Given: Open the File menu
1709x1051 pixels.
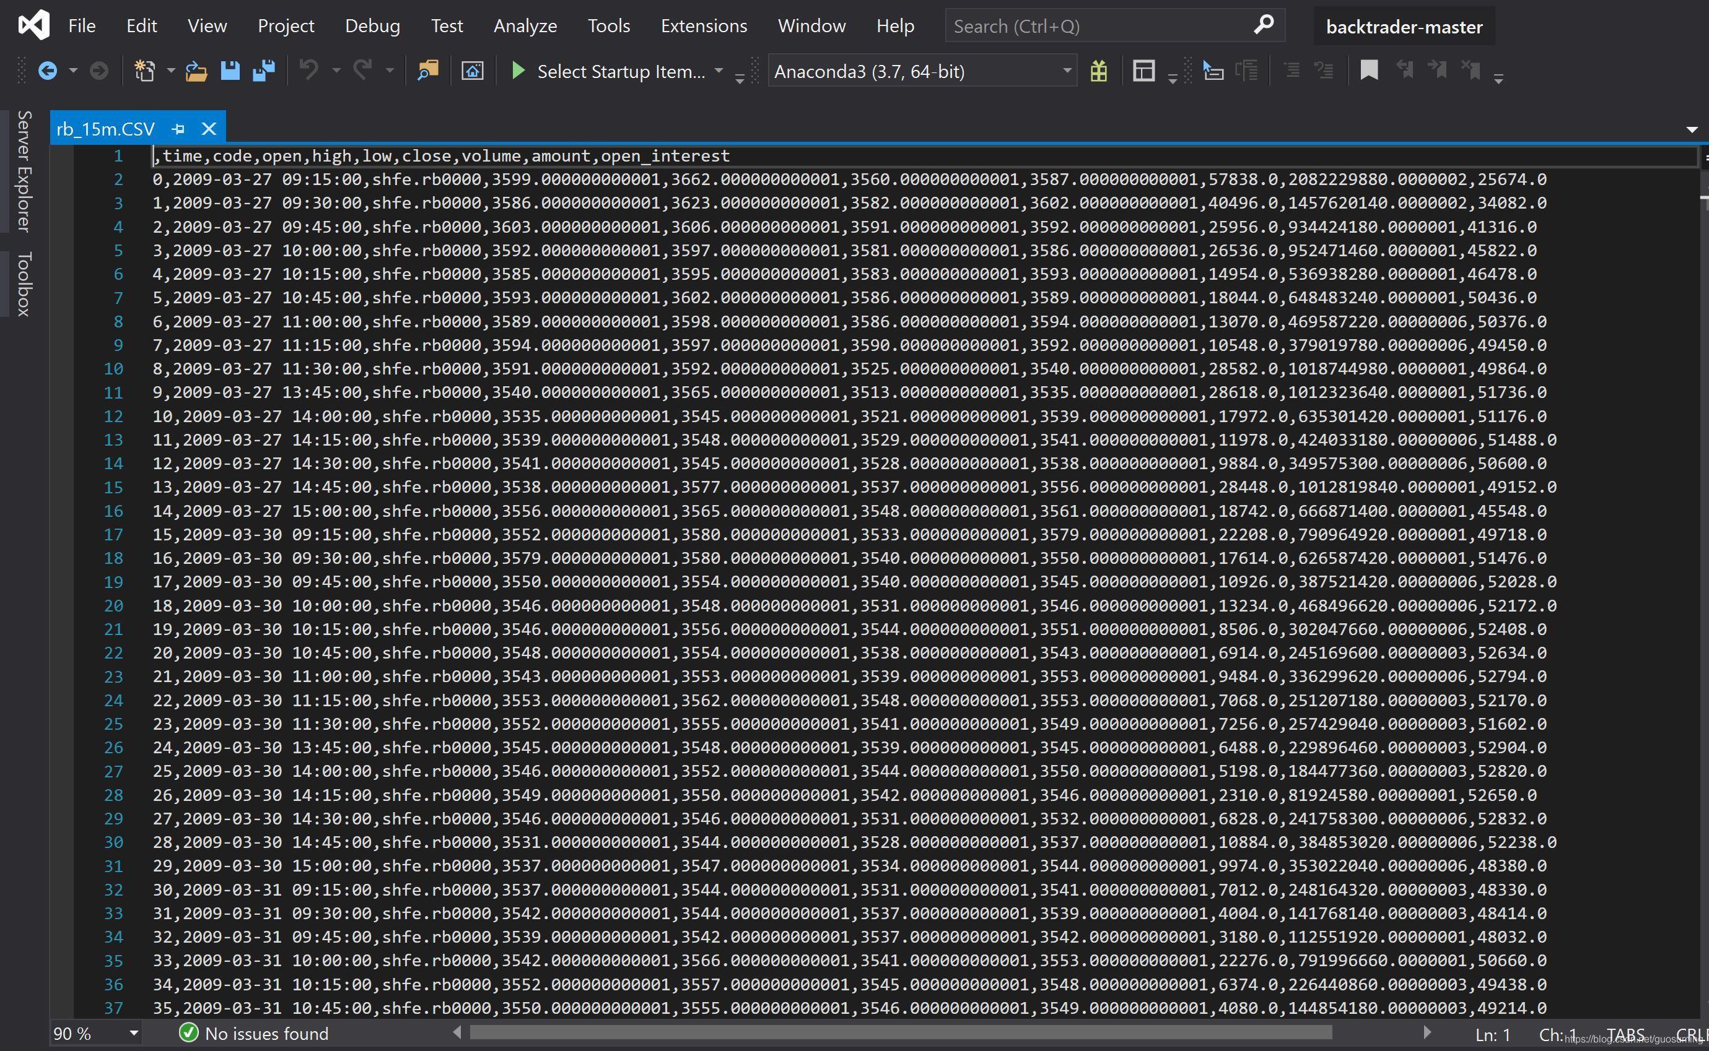Looking at the screenshot, I should (x=82, y=26).
